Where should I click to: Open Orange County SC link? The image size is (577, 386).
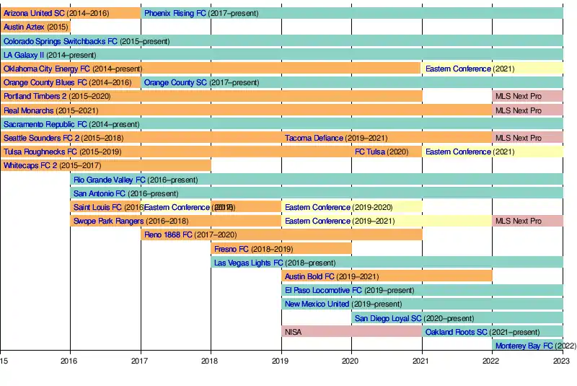[175, 82]
